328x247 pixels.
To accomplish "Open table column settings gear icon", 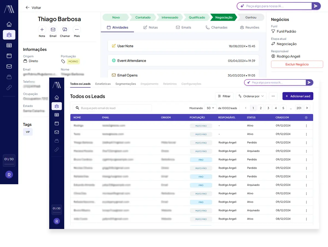I will (306, 118).
